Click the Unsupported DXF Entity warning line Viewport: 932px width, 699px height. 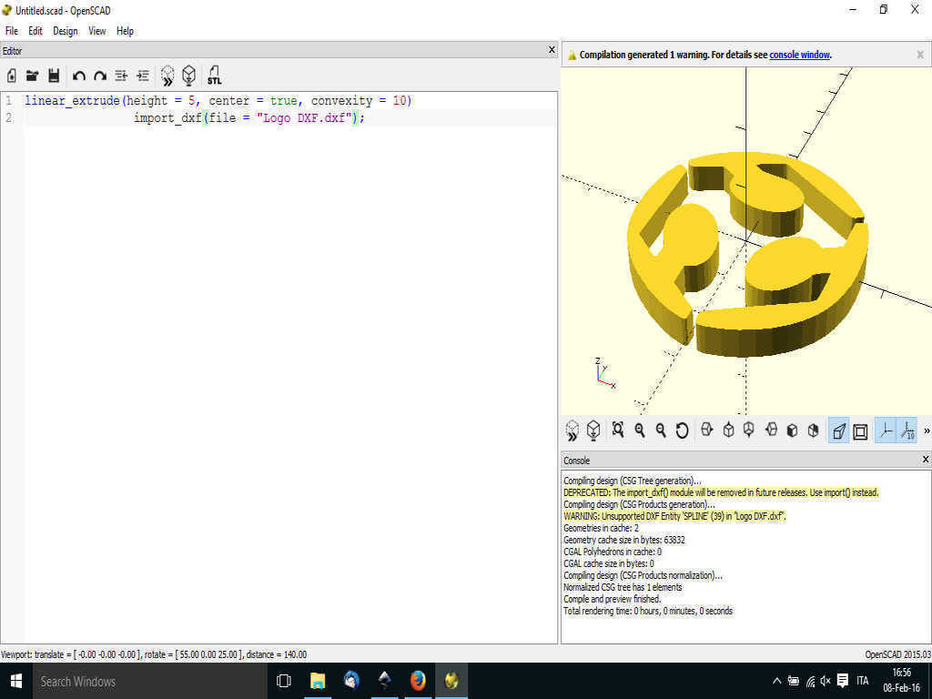[674, 517]
